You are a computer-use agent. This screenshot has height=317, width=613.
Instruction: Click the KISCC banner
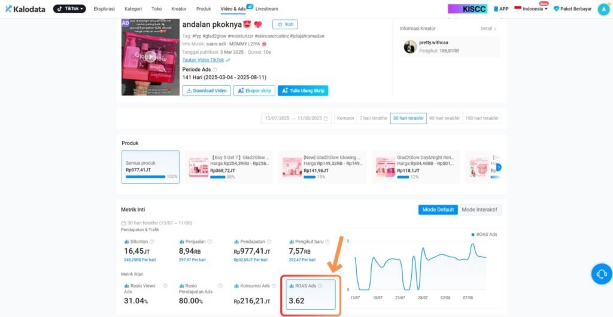point(468,8)
